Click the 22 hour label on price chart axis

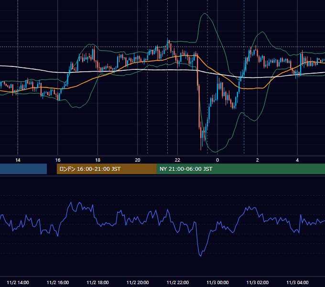(x=177, y=160)
